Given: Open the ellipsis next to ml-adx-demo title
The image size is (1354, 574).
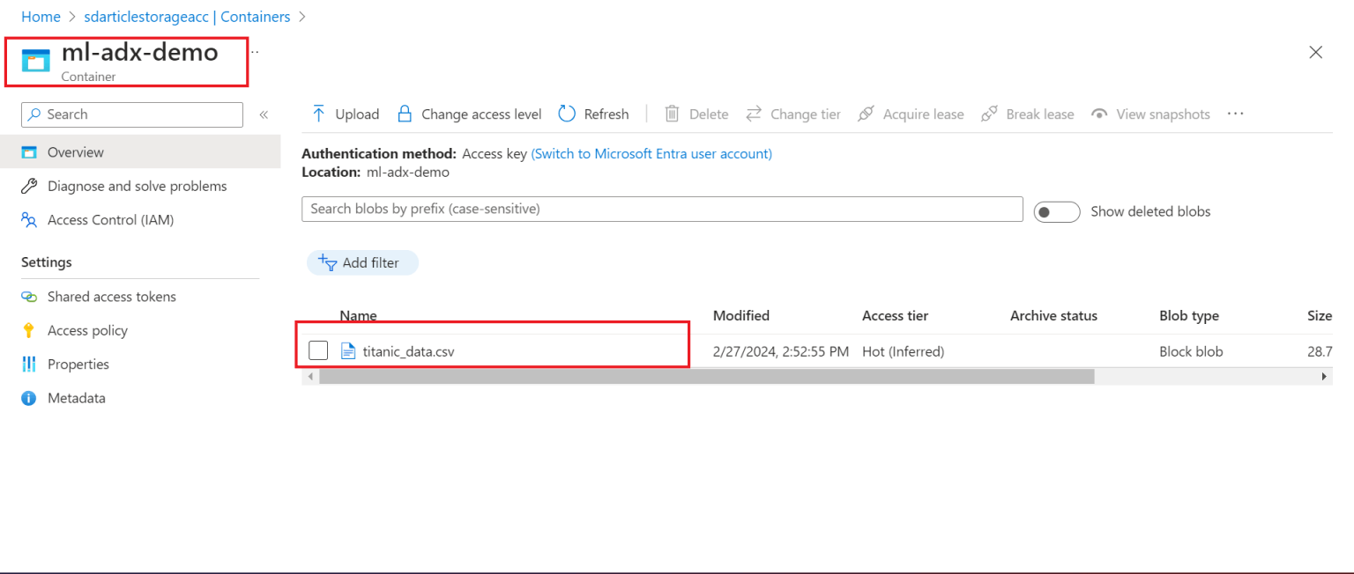Looking at the screenshot, I should pyautogui.click(x=255, y=52).
